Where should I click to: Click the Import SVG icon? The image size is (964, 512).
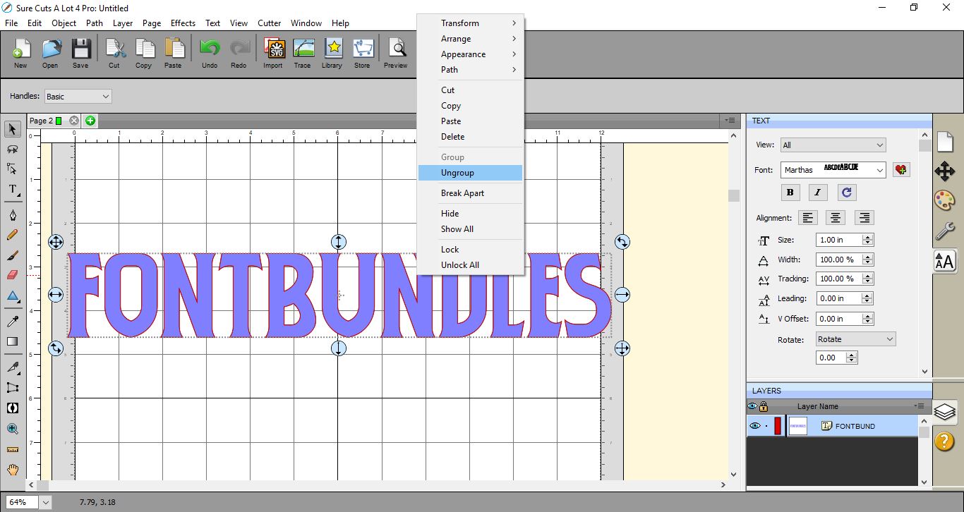pos(273,54)
